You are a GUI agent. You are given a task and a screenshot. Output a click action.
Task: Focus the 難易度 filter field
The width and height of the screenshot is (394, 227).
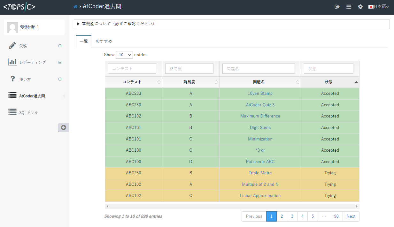(x=189, y=69)
